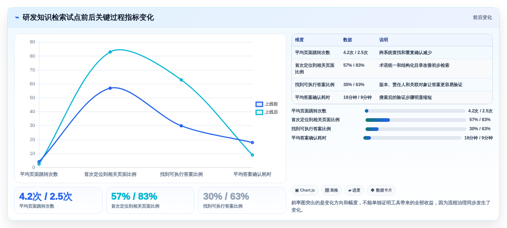
Task: Click the 上线后 cyan legend swatch
Action: point(259,112)
